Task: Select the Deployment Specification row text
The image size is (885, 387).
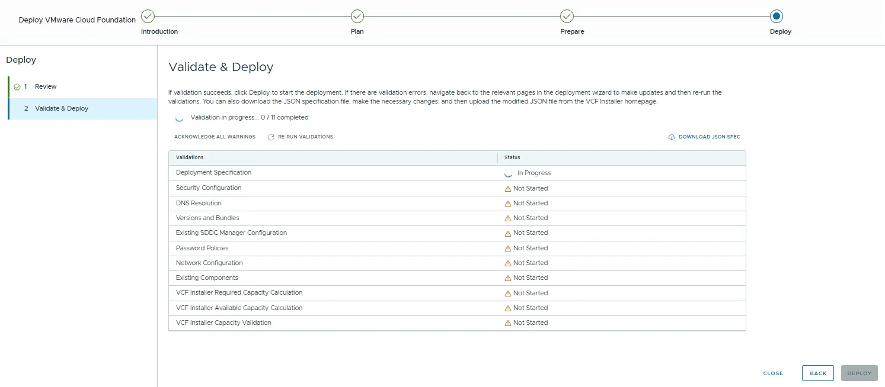Action: click(x=213, y=173)
